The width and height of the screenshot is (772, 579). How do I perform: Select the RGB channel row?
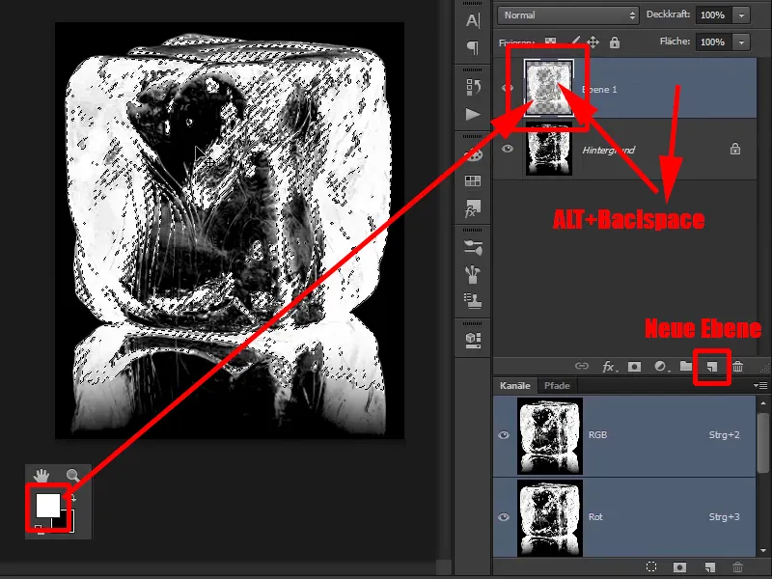[x=624, y=435]
